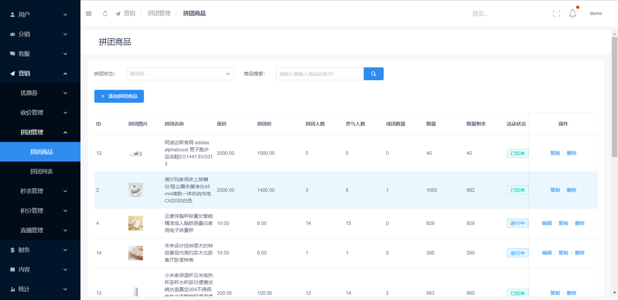The width and height of the screenshot is (618, 300).
Task: Click the 客服 chat icon in sidebar
Action: tap(13, 54)
